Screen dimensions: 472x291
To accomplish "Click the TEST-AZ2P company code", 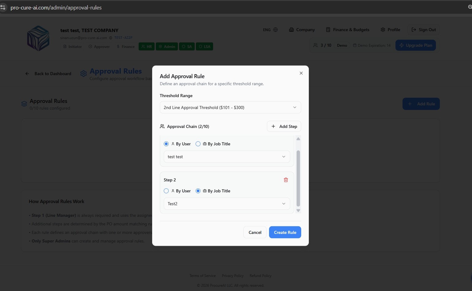I will [123, 38].
